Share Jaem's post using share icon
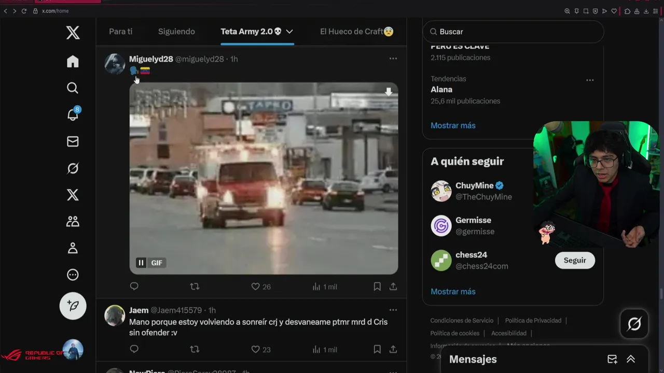664x373 pixels. tap(393, 350)
